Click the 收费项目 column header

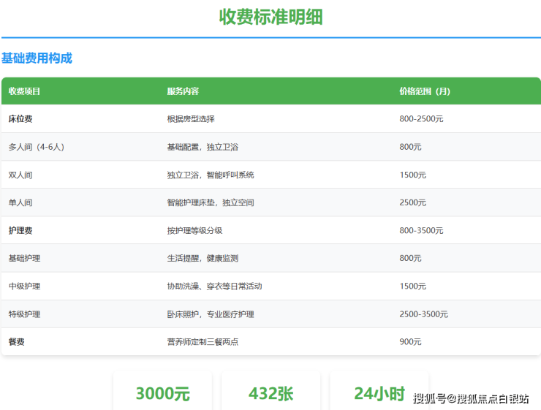pos(24,91)
